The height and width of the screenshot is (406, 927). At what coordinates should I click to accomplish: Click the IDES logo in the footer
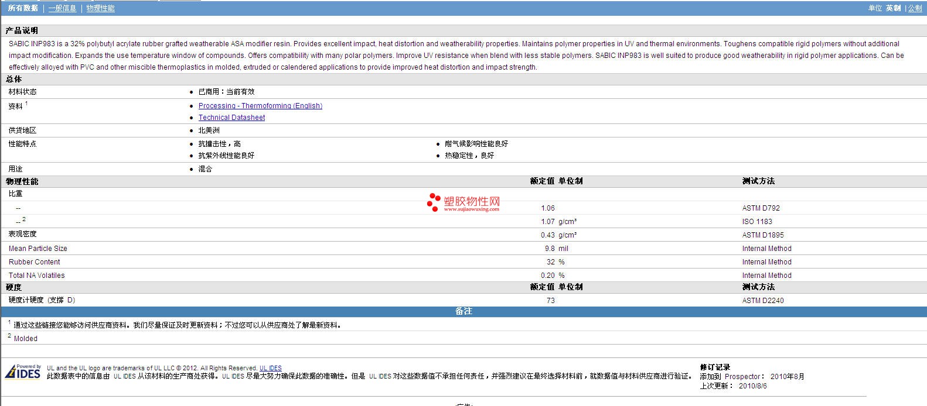(23, 372)
